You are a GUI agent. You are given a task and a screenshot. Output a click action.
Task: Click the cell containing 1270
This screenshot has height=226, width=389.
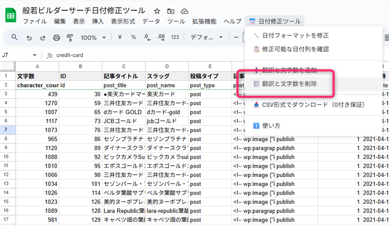click(x=37, y=103)
